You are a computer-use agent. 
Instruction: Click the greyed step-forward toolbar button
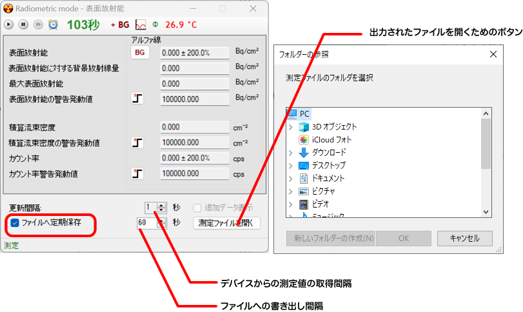coord(38,24)
